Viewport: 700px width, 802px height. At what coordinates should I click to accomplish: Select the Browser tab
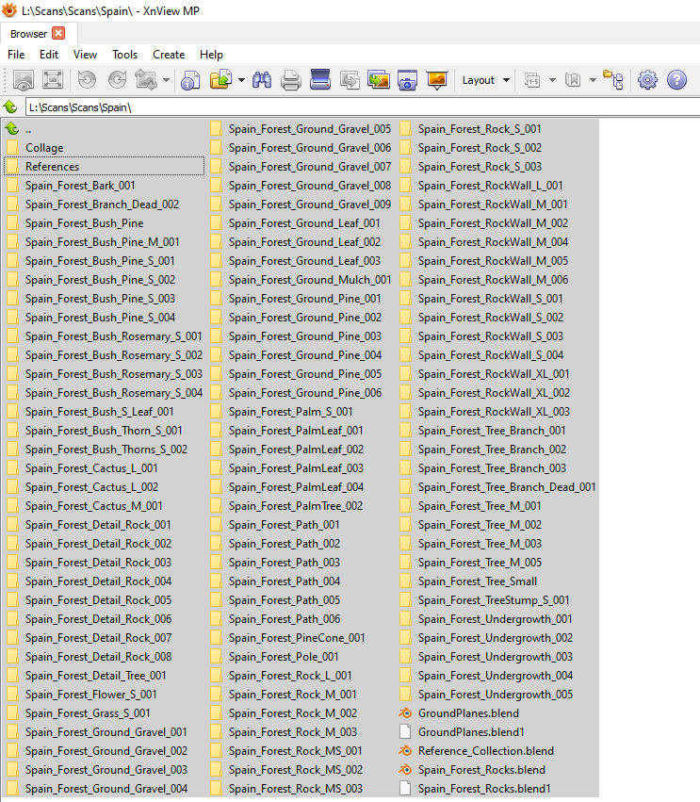click(x=28, y=34)
